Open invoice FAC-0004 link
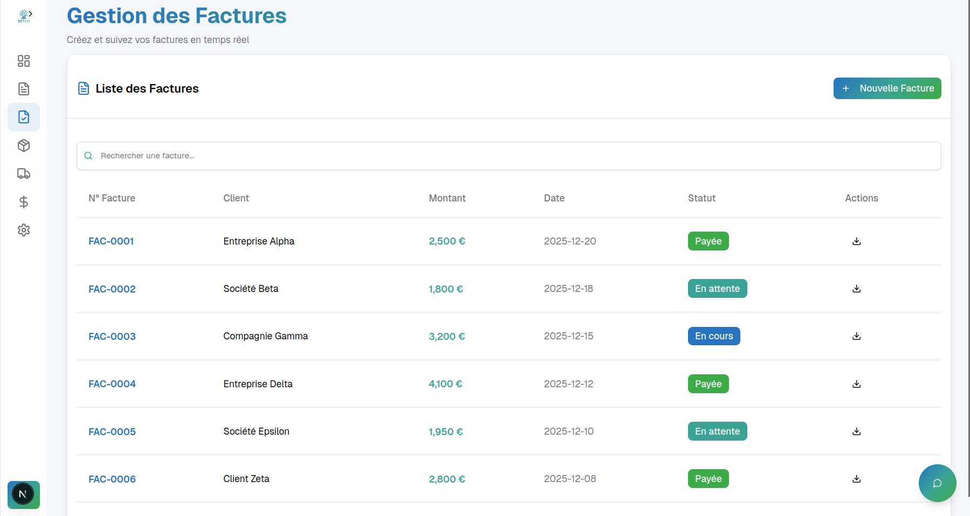Screen dimensions: 970x516 pyautogui.click(x=112, y=384)
